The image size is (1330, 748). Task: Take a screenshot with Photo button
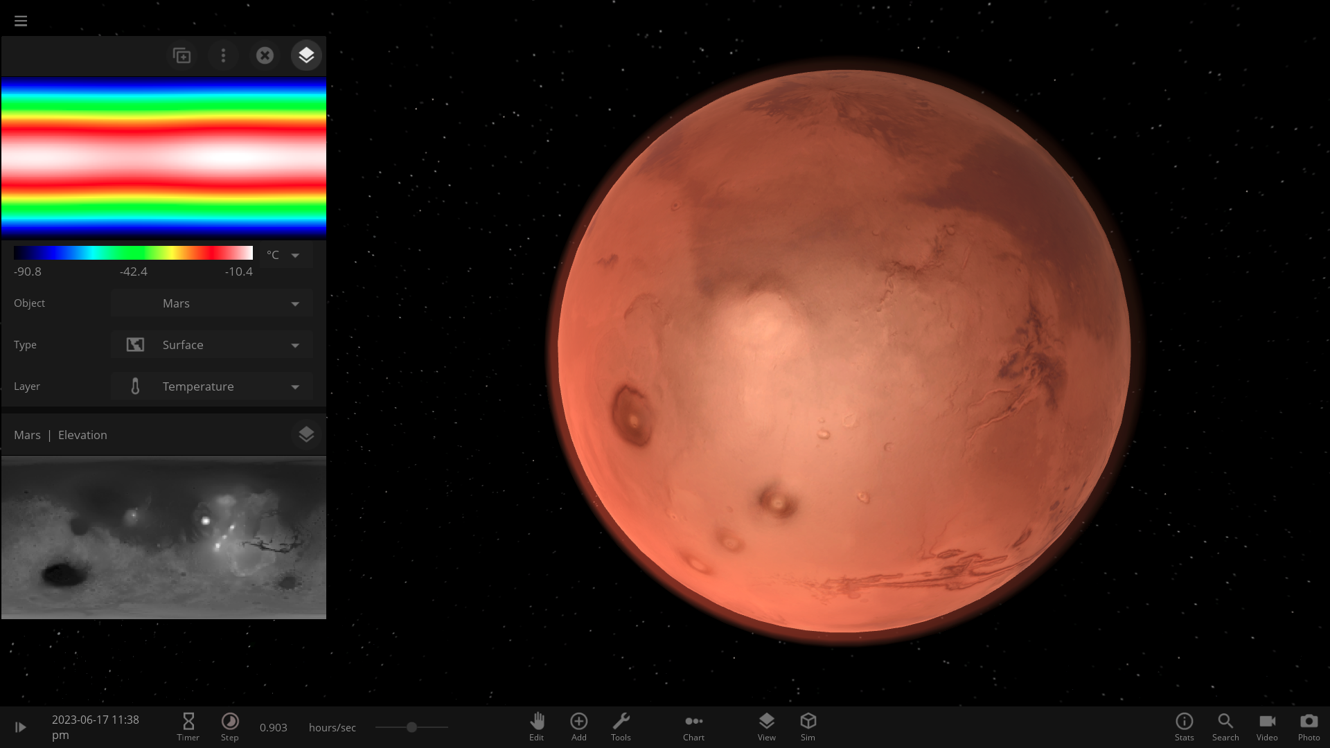coord(1309,727)
